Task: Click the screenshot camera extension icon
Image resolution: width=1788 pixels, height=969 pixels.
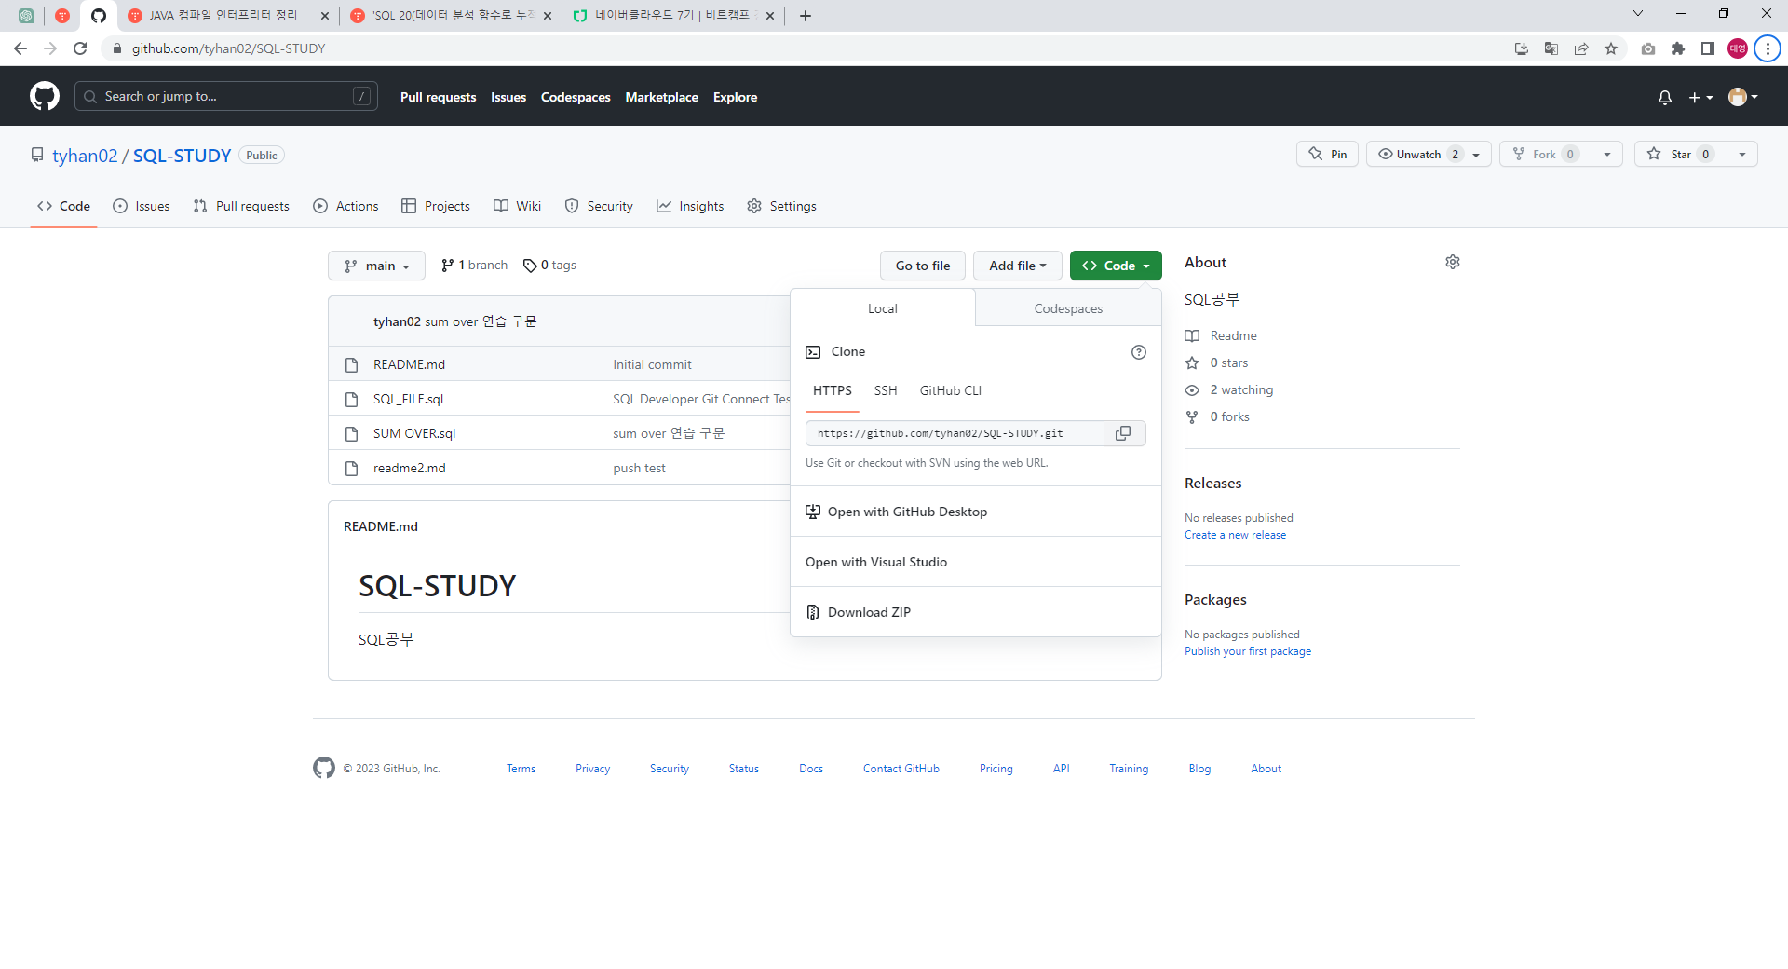Action: click(x=1648, y=48)
